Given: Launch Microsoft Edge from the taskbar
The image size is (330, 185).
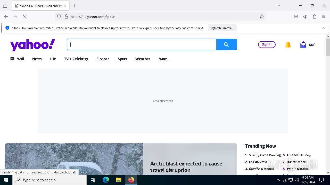Looking at the screenshot, I should (106, 180).
